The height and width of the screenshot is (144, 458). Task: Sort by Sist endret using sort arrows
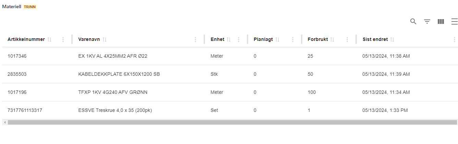click(x=392, y=40)
